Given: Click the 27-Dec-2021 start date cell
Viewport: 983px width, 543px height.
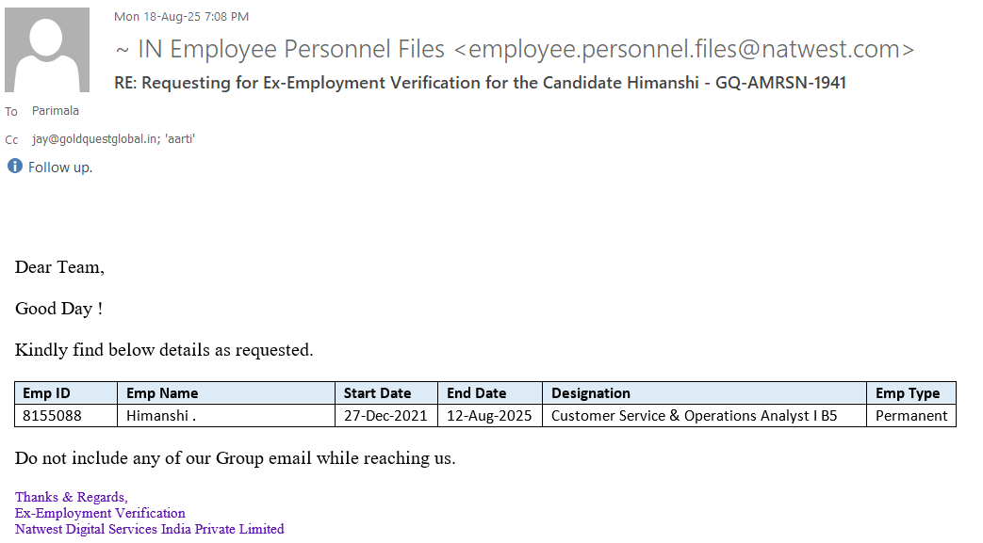Looking at the screenshot, I should [x=385, y=416].
